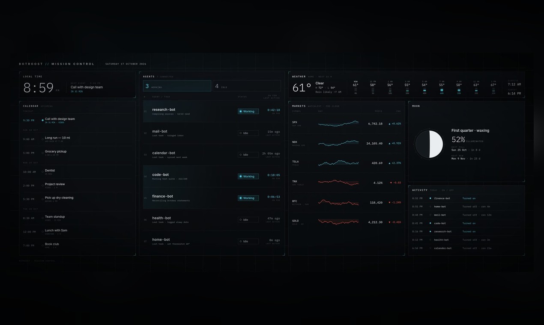Click the 9 AM rain probability bar
This screenshot has width=544, height=325.
pyautogui.click(x=459, y=90)
